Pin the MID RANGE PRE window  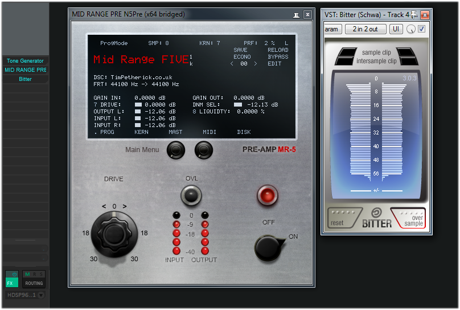(296, 15)
